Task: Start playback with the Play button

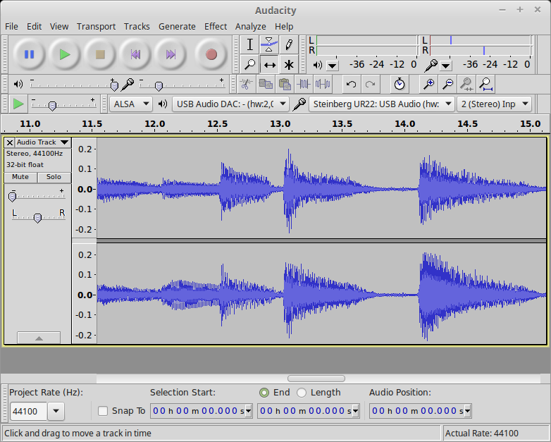Action: click(65, 54)
